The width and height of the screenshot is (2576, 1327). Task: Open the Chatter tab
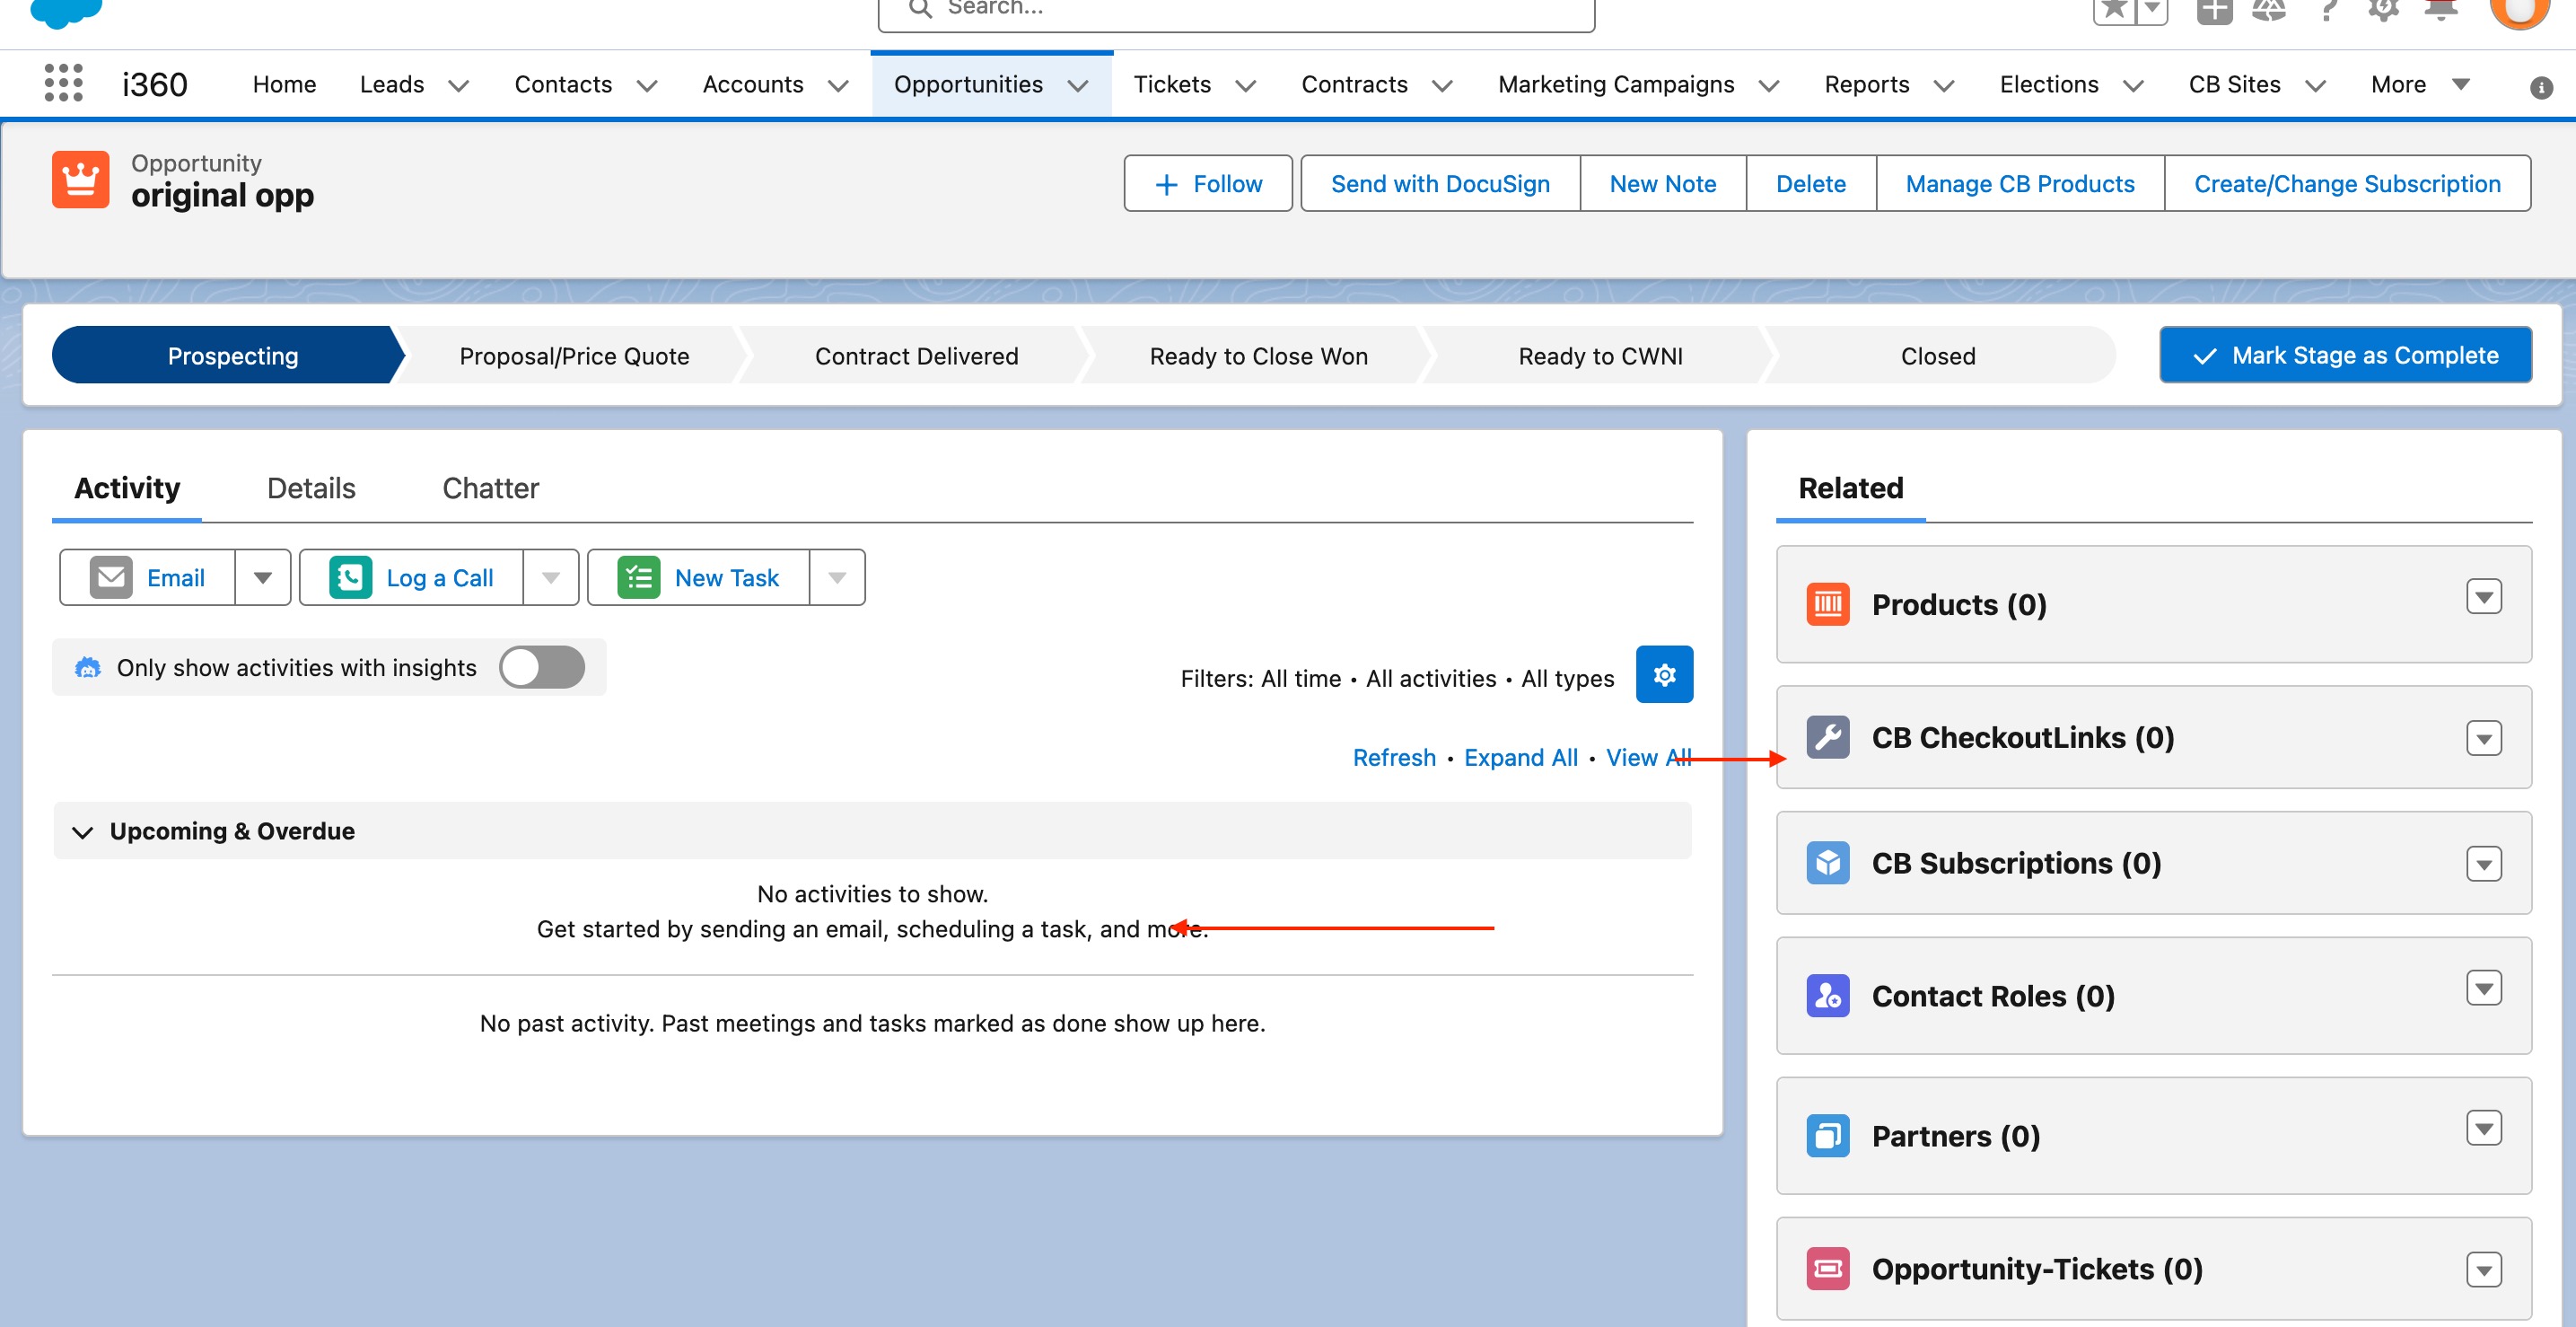[490, 488]
